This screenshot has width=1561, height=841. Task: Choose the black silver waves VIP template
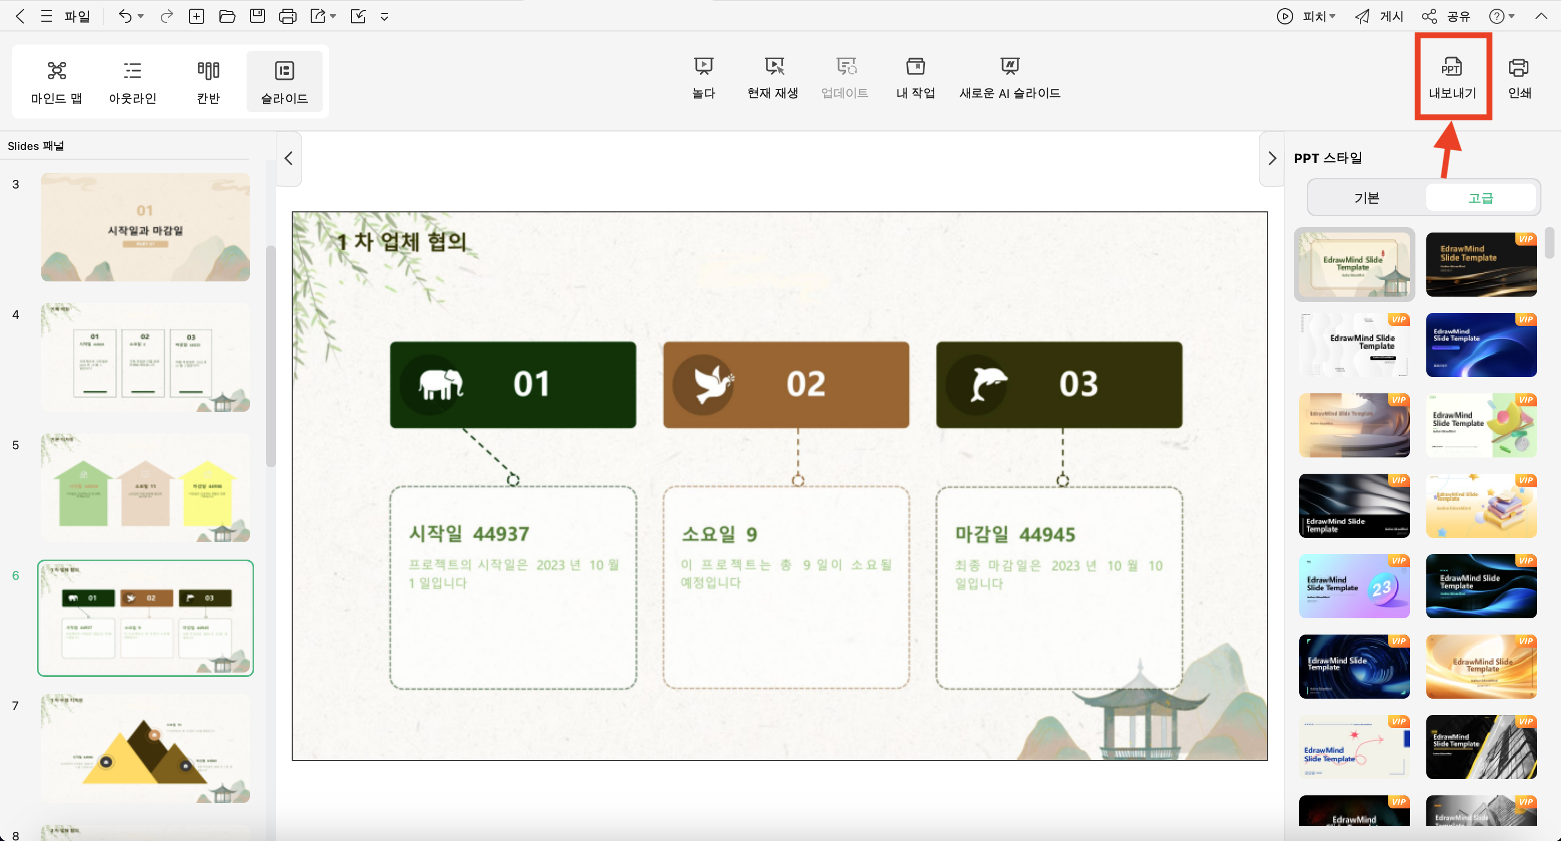(1355, 506)
